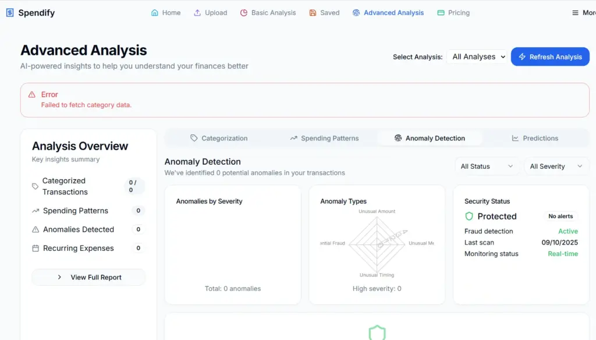Click the tag icon beside Categorized Transactions
This screenshot has width=596, height=340.
tap(36, 186)
